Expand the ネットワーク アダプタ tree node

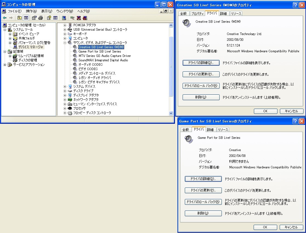pyautogui.click(x=65, y=100)
